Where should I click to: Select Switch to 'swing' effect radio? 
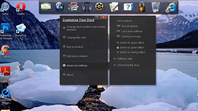click(118, 52)
